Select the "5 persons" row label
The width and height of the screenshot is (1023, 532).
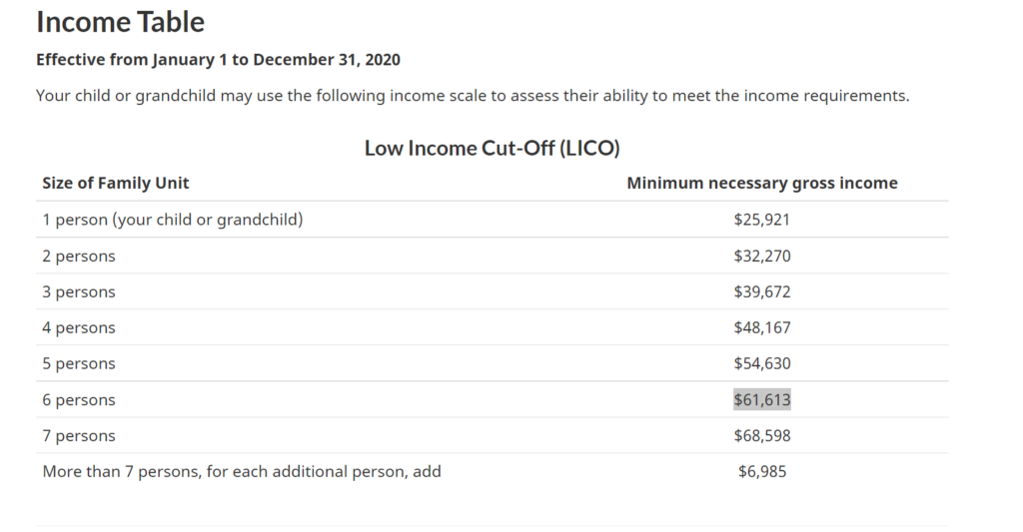pyautogui.click(x=79, y=364)
